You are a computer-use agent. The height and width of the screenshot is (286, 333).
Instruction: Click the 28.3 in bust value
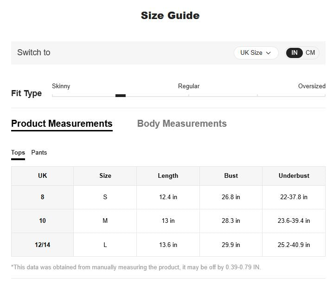click(x=231, y=221)
